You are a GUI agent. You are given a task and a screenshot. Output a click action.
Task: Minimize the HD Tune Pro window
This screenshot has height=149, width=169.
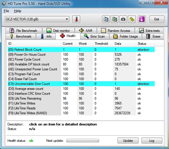143,2
